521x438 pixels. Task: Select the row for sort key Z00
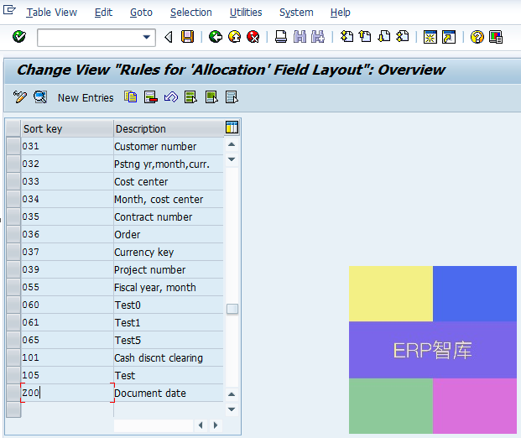click(x=13, y=393)
